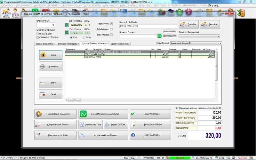Open Observações Gerais tab

click(x=120, y=44)
